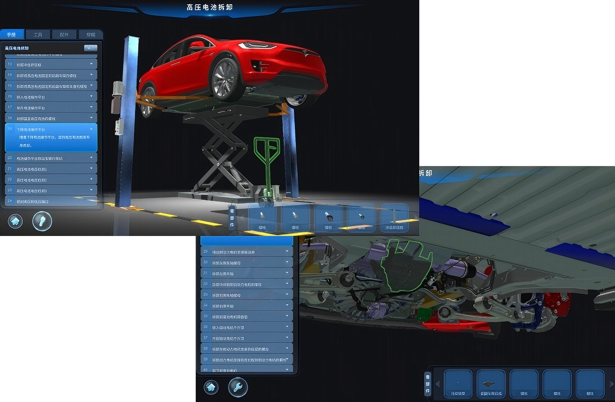This screenshot has height=402, width=615.
Task: Click the small button in the step list header
Action: (91, 48)
